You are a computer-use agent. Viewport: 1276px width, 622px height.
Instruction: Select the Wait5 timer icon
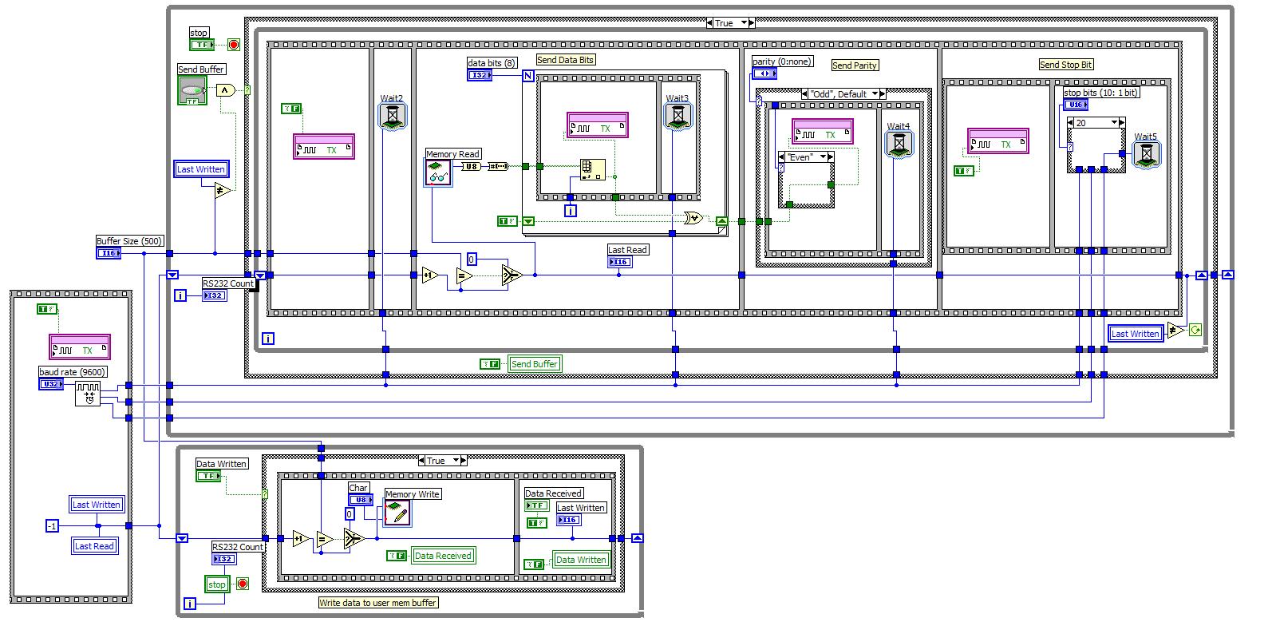click(1147, 154)
